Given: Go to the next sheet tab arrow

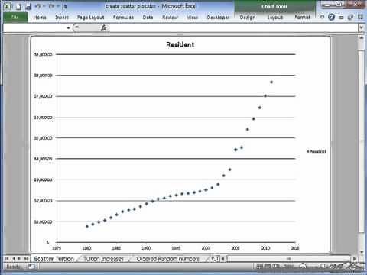Looking at the screenshot, I should (19, 259).
